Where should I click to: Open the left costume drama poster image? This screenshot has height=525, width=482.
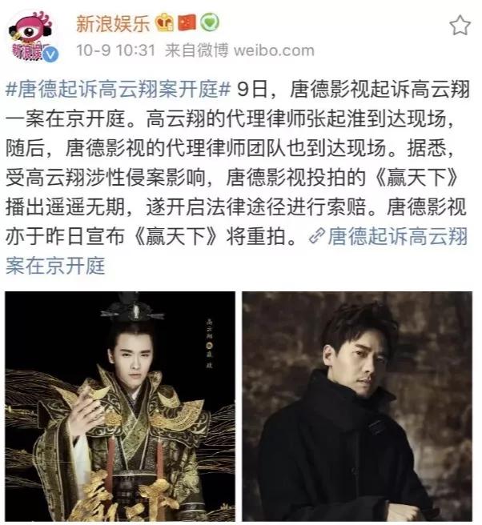[x=120, y=406]
